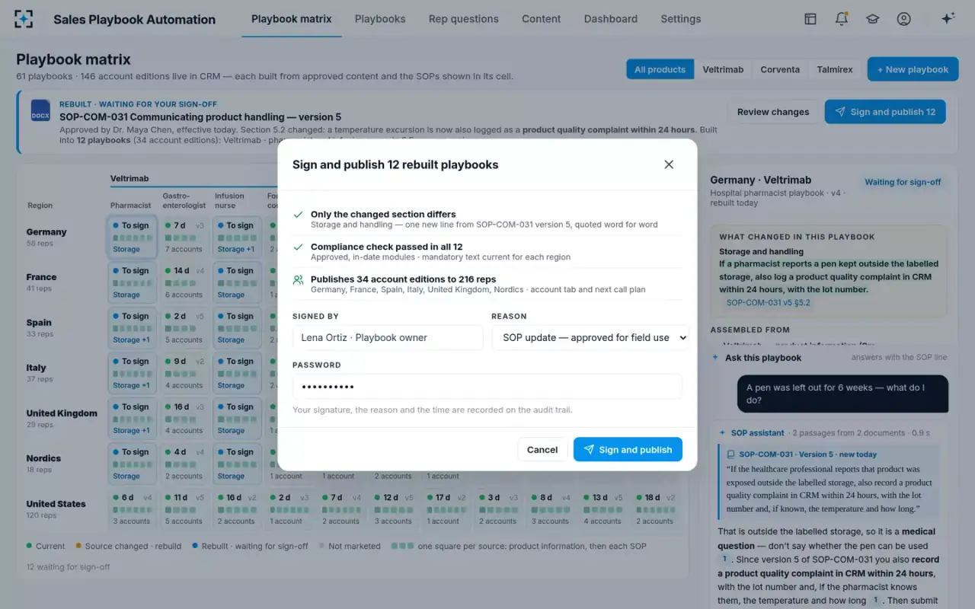Viewport: 975px width, 609px height.
Task: Click Review changes button
Action: [773, 112]
